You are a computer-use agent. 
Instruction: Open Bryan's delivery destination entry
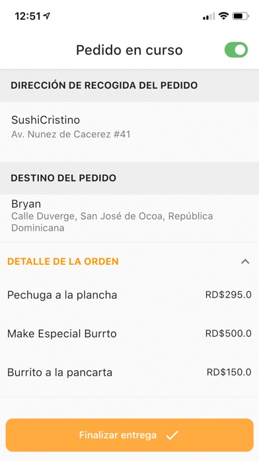[x=129, y=218]
